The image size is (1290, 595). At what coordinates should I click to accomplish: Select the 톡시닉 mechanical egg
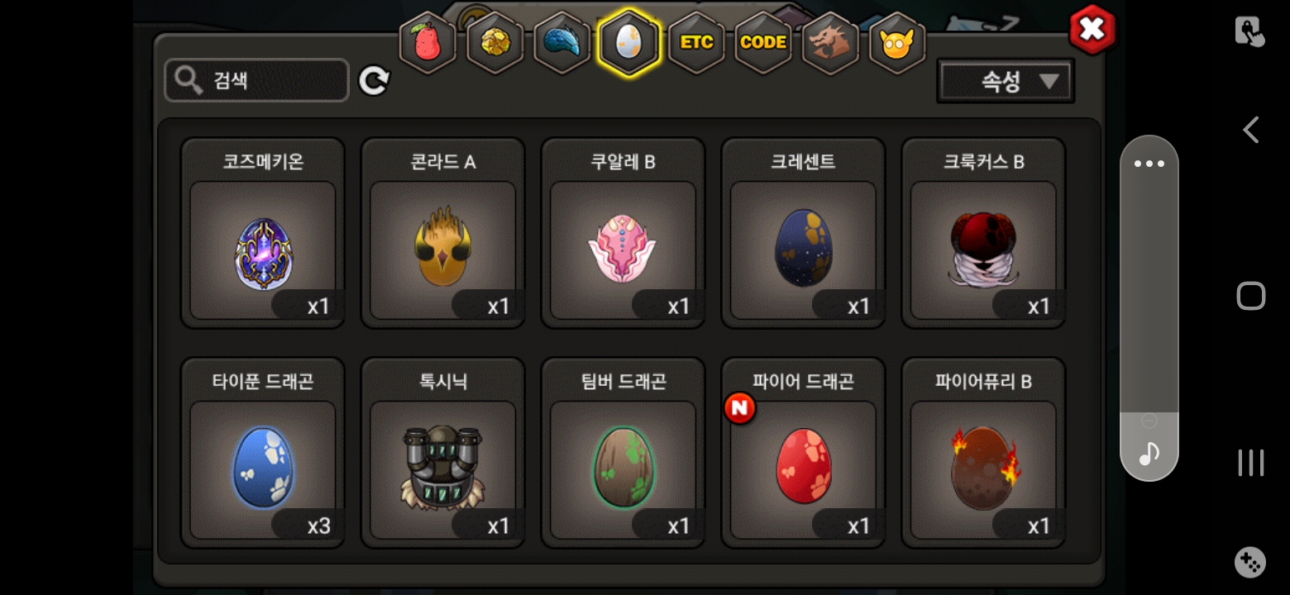point(443,453)
